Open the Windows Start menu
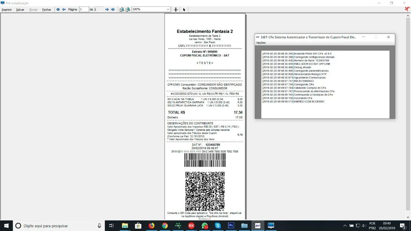Image resolution: width=411 pixels, height=231 pixels. (6, 226)
